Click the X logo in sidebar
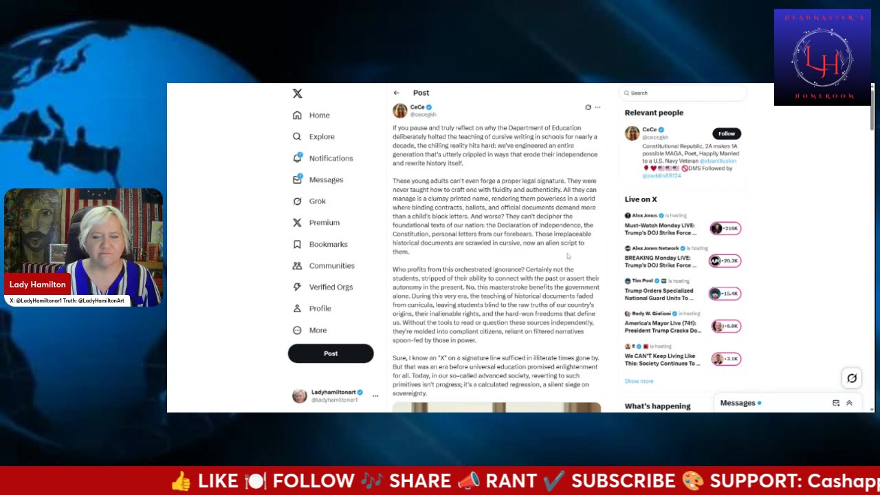Viewport: 880px width, 495px height. pyautogui.click(x=297, y=93)
